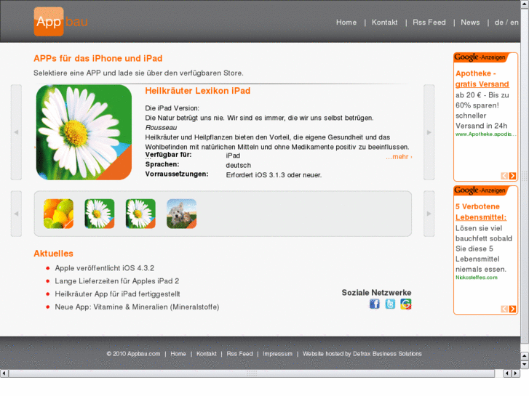Click the large daisy app image
529x396 pixels.
[84, 132]
